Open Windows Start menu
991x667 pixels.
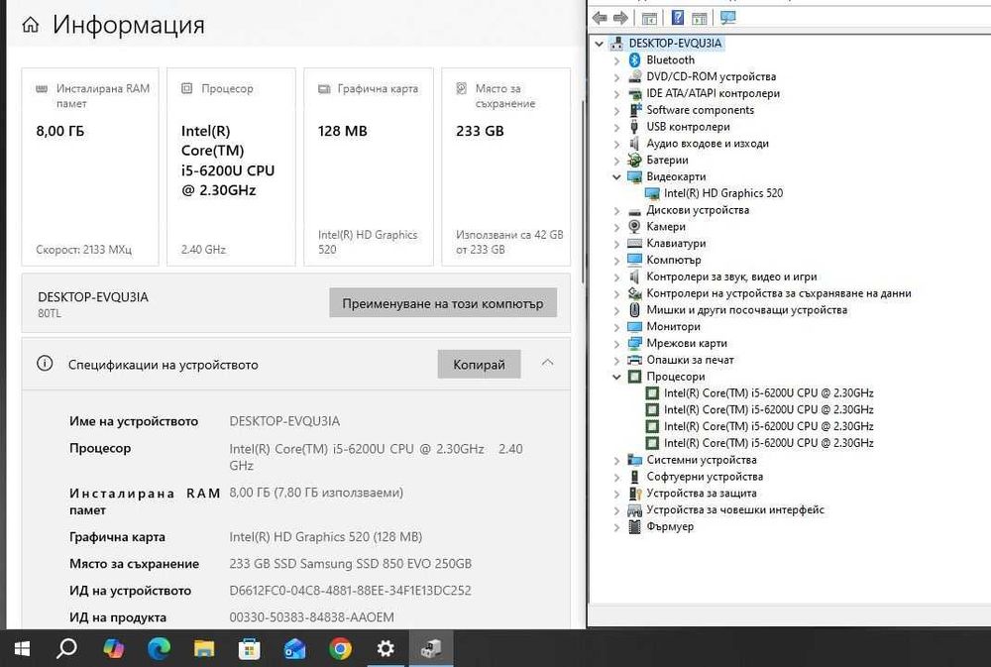(x=22, y=649)
